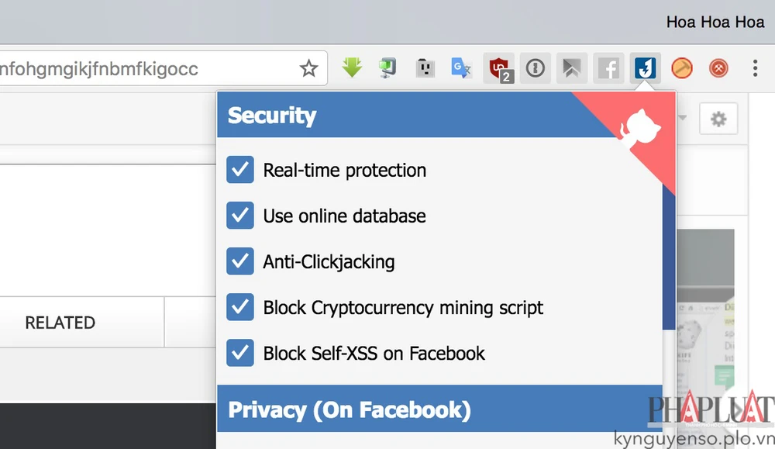Click the address bar URL field
Viewport: 775px width, 449px height.
(139, 69)
